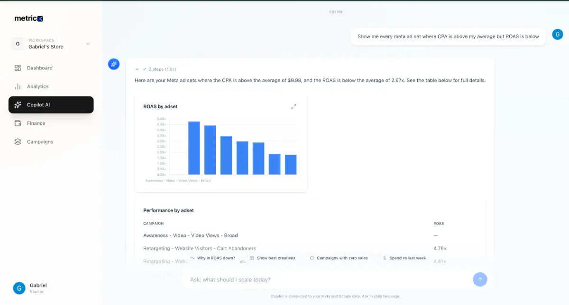
Task: Click the tallest bar in ROAS chart
Action: (x=194, y=148)
